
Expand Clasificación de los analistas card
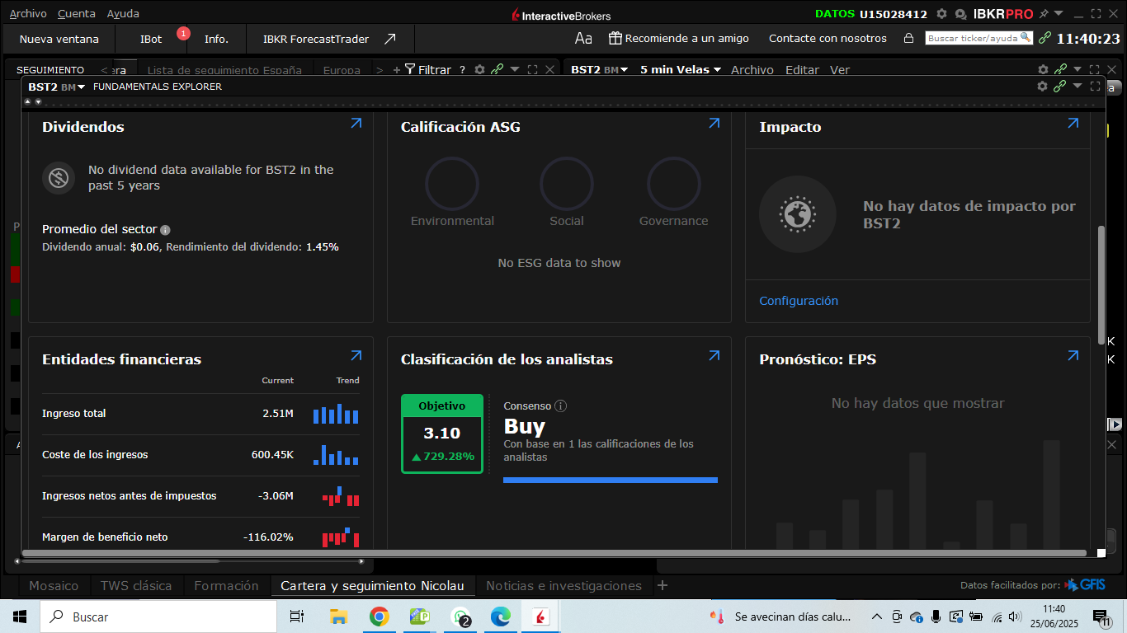click(x=714, y=356)
